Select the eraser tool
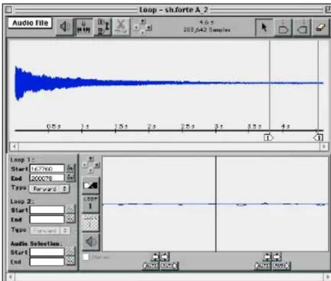The width and height of the screenshot is (331, 281). [x=321, y=27]
